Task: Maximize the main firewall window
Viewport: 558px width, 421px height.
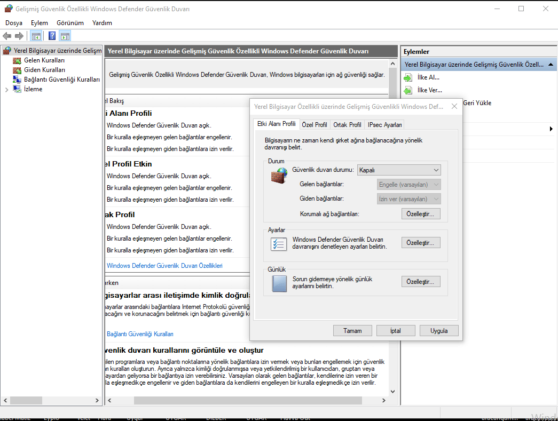Action: [x=521, y=9]
